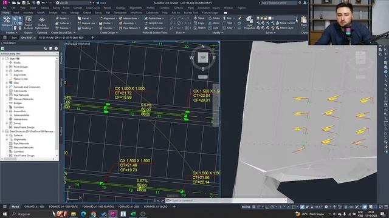
Task: Expand the Modify panel title
Action: tap(218, 33)
